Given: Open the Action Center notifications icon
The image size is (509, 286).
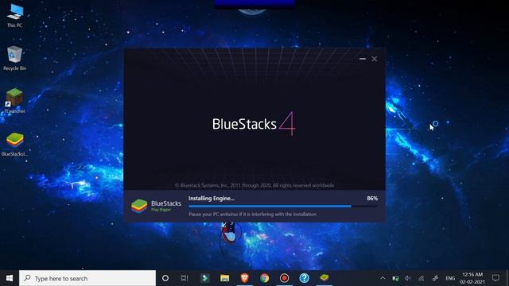Looking at the screenshot, I should (x=495, y=278).
